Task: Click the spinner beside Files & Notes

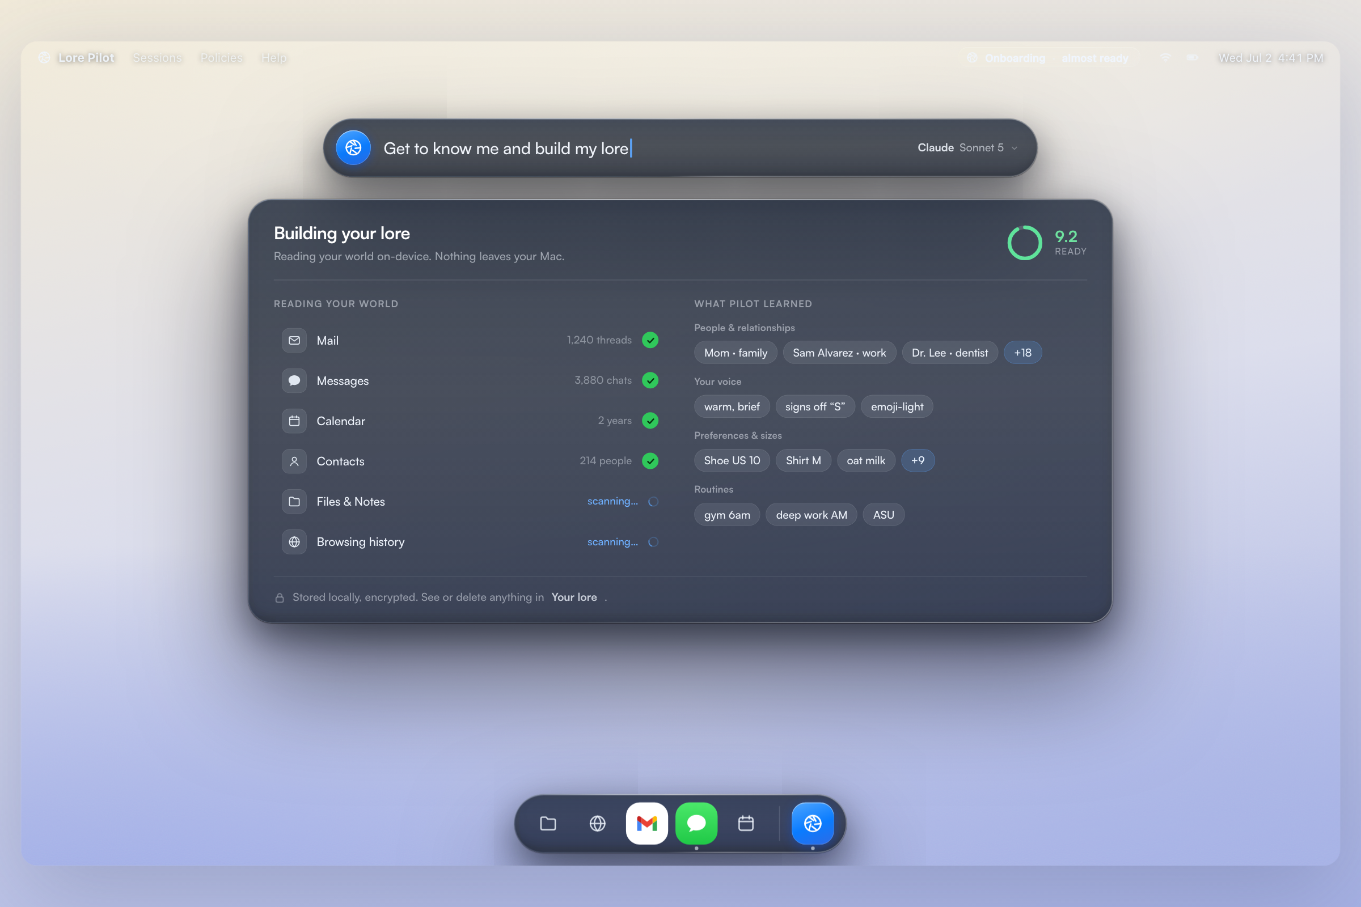Action: pyautogui.click(x=653, y=502)
